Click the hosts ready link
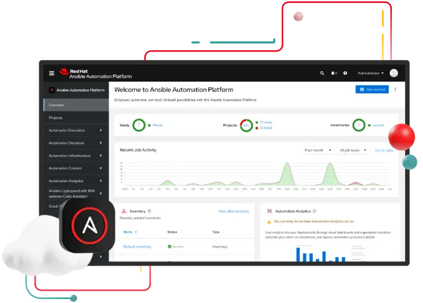 [158, 125]
